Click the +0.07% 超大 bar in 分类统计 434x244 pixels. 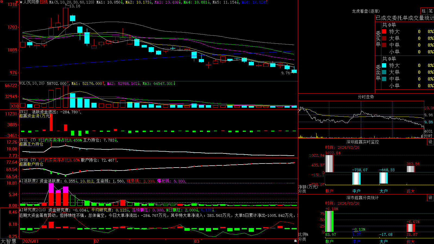click(x=411, y=228)
